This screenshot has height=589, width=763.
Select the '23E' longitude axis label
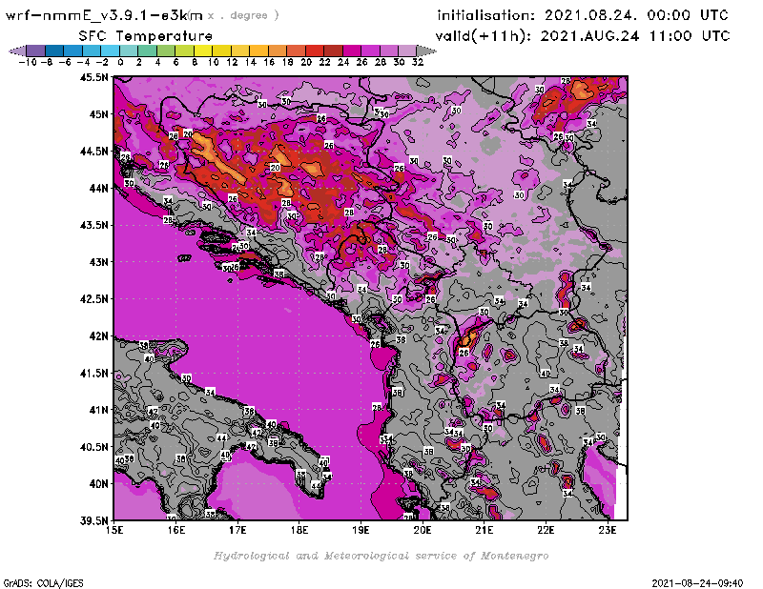(x=608, y=530)
